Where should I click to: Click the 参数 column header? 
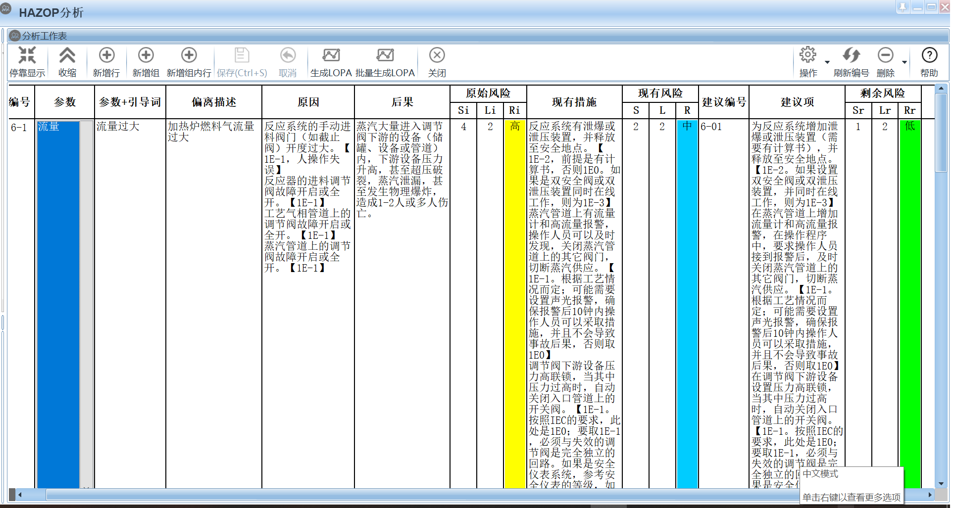pos(65,102)
